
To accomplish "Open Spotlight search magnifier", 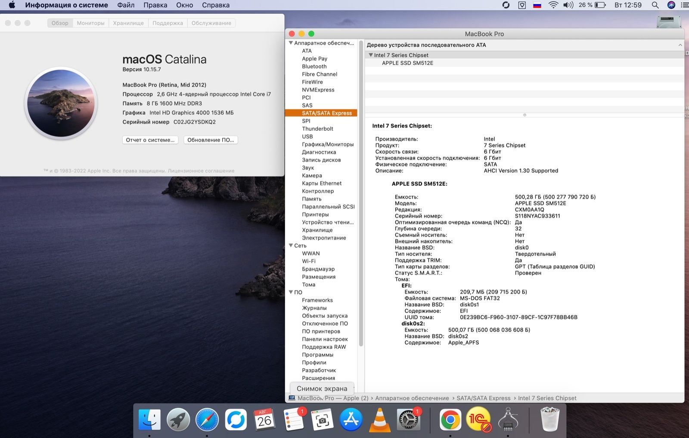I will [655, 5].
